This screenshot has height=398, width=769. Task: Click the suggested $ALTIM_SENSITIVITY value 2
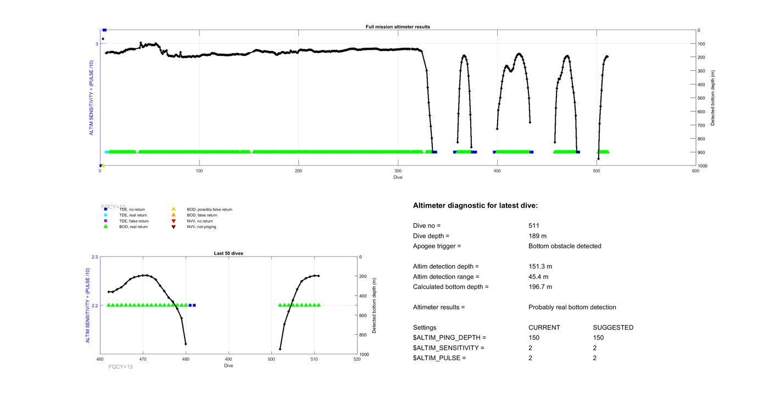click(595, 348)
